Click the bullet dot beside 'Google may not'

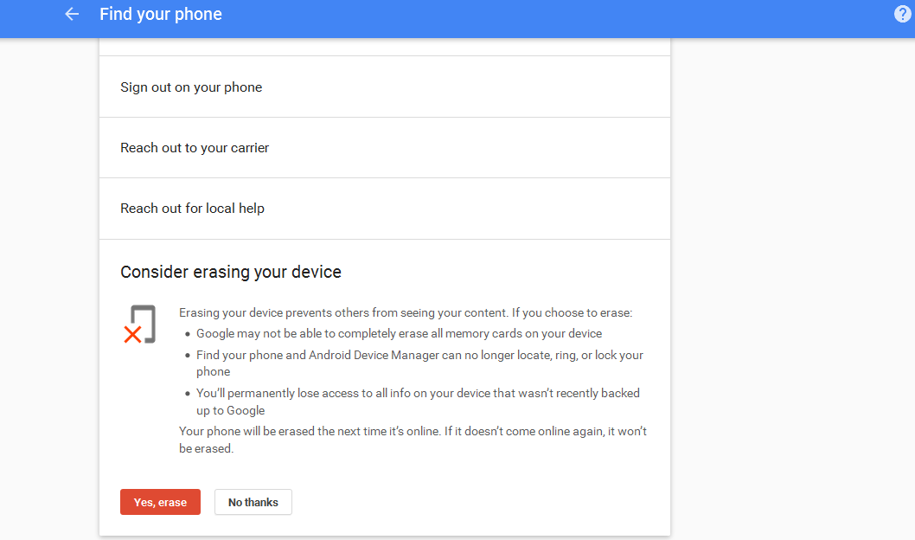tap(187, 334)
